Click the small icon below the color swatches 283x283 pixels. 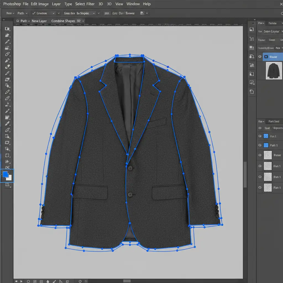(7, 185)
